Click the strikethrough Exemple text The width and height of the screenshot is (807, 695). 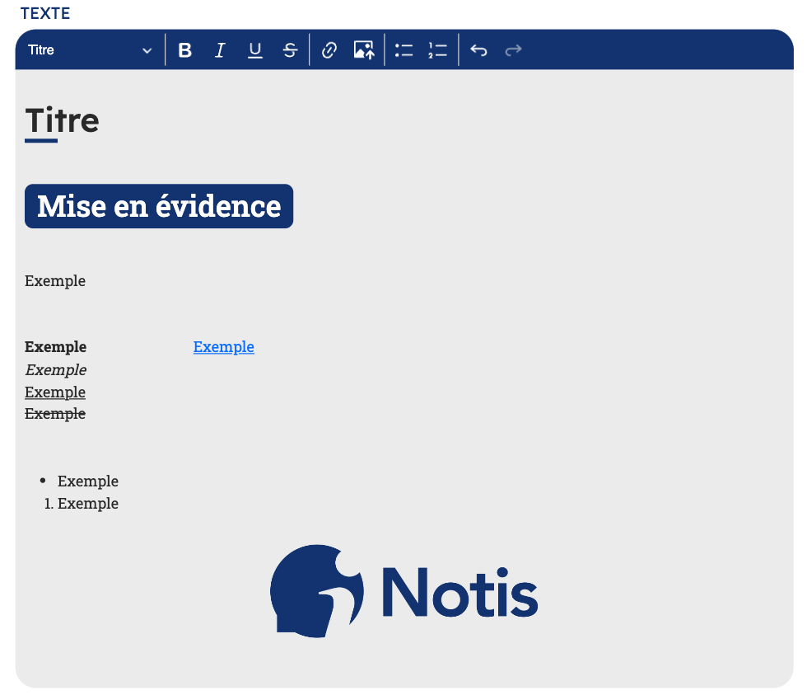tap(55, 414)
